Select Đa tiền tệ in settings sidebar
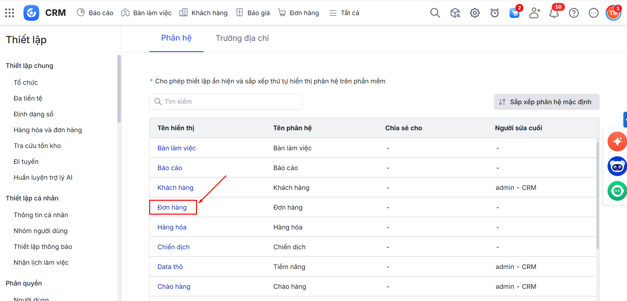This screenshot has width=627, height=301. coord(28,98)
